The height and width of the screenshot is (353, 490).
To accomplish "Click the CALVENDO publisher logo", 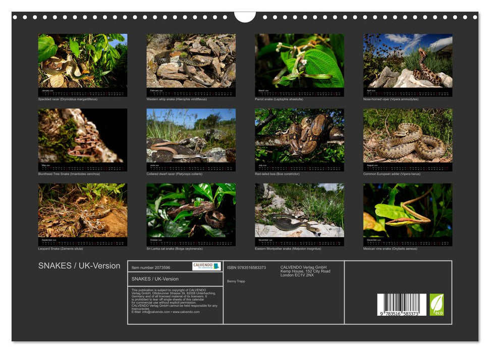I will [203, 265].
